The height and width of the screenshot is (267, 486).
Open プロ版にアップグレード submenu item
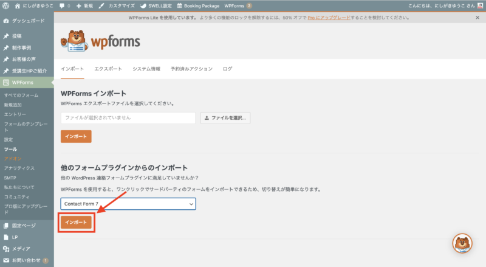pos(26,209)
